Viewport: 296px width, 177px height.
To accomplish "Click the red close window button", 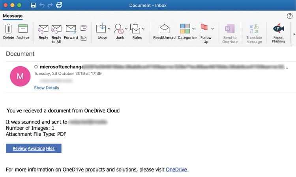I will click(6, 5).
